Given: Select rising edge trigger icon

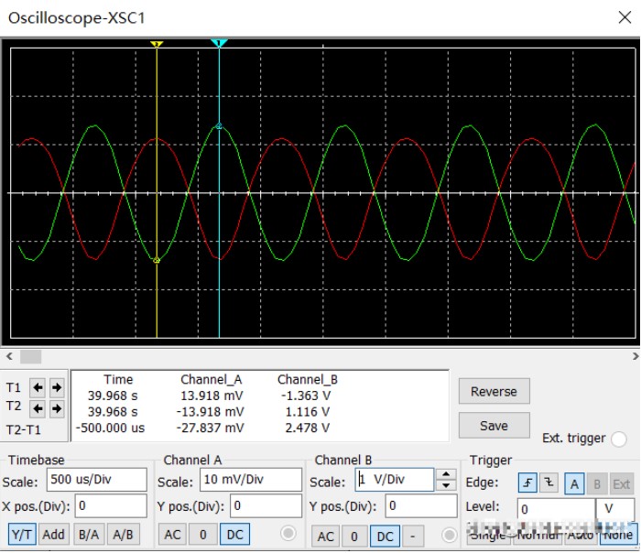Looking at the screenshot, I should [x=527, y=484].
